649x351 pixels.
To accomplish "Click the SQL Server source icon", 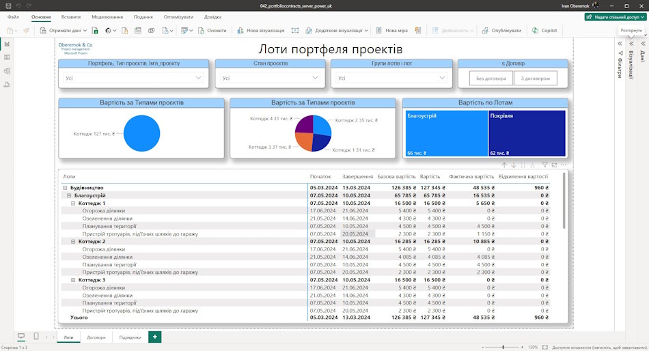I will [124, 31].
